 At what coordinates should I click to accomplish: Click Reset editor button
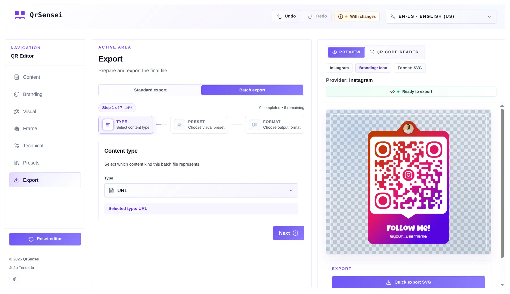point(45,239)
